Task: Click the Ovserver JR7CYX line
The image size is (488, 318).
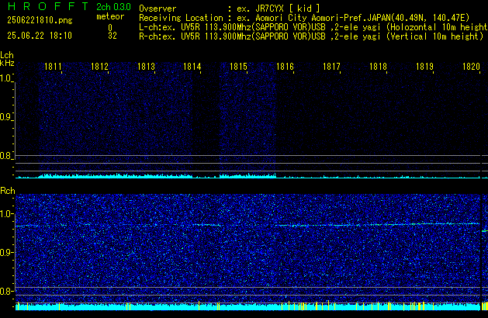Action: tap(230, 9)
